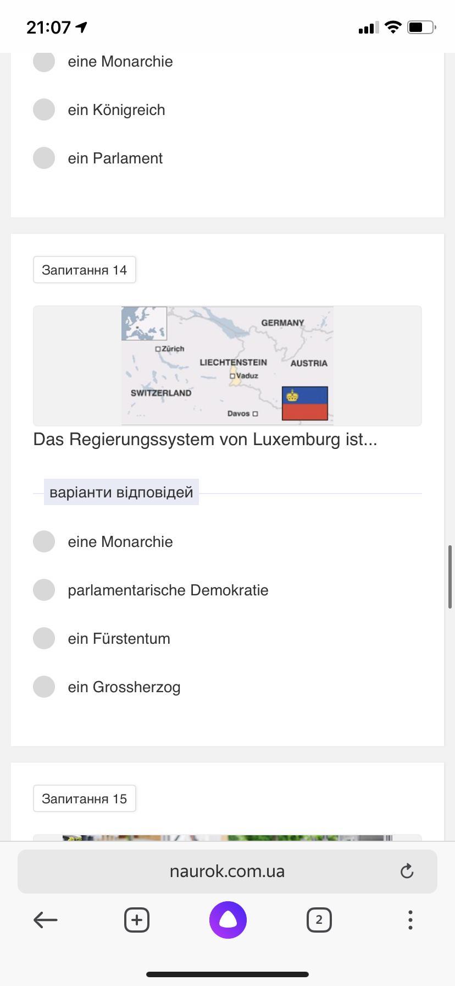Click the page scrollbar on right edge
The width and height of the screenshot is (455, 986).
point(450,577)
